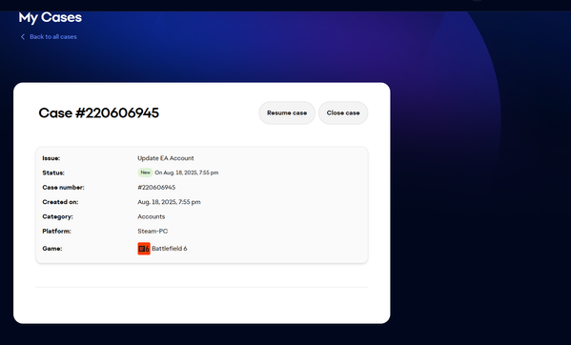This screenshot has height=345, width=571.
Task: Click the Close case button
Action: [x=343, y=112]
